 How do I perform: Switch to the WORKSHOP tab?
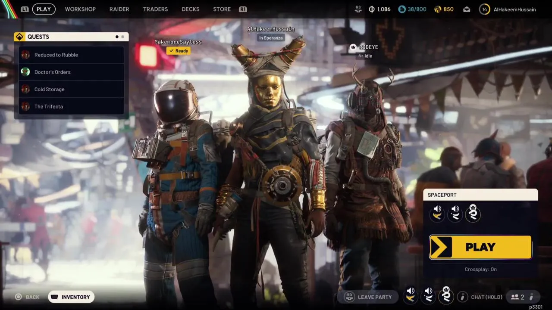pyautogui.click(x=80, y=9)
